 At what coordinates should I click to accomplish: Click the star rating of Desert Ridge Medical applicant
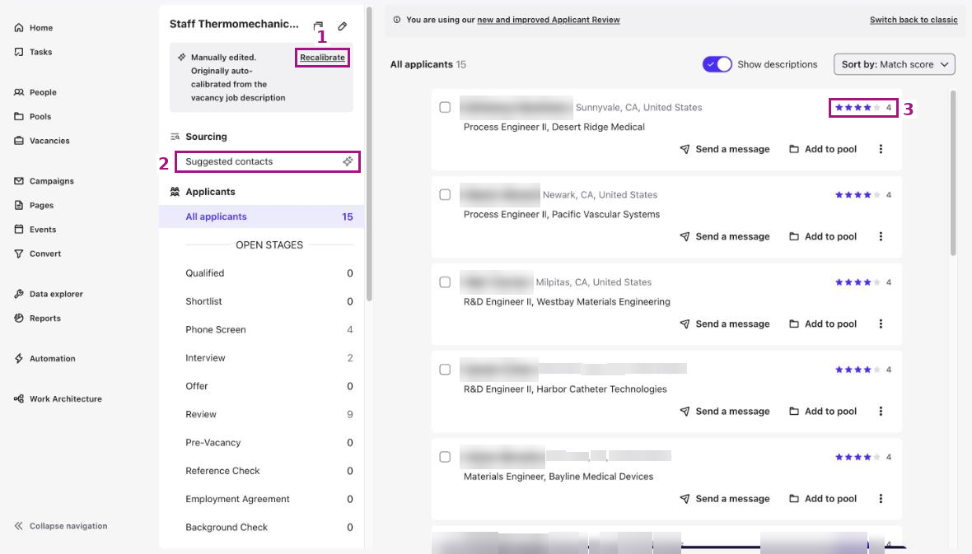click(x=863, y=108)
